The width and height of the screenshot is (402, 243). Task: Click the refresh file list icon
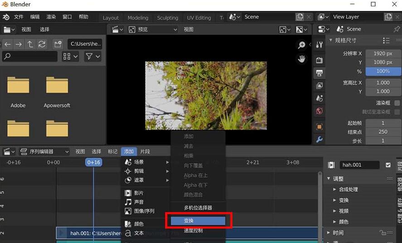(42, 44)
